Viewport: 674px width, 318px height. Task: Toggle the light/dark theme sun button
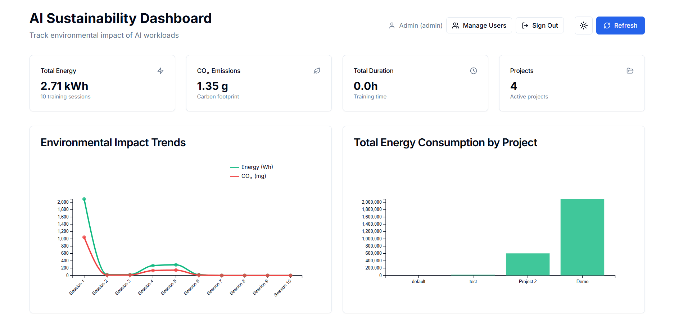(x=583, y=26)
